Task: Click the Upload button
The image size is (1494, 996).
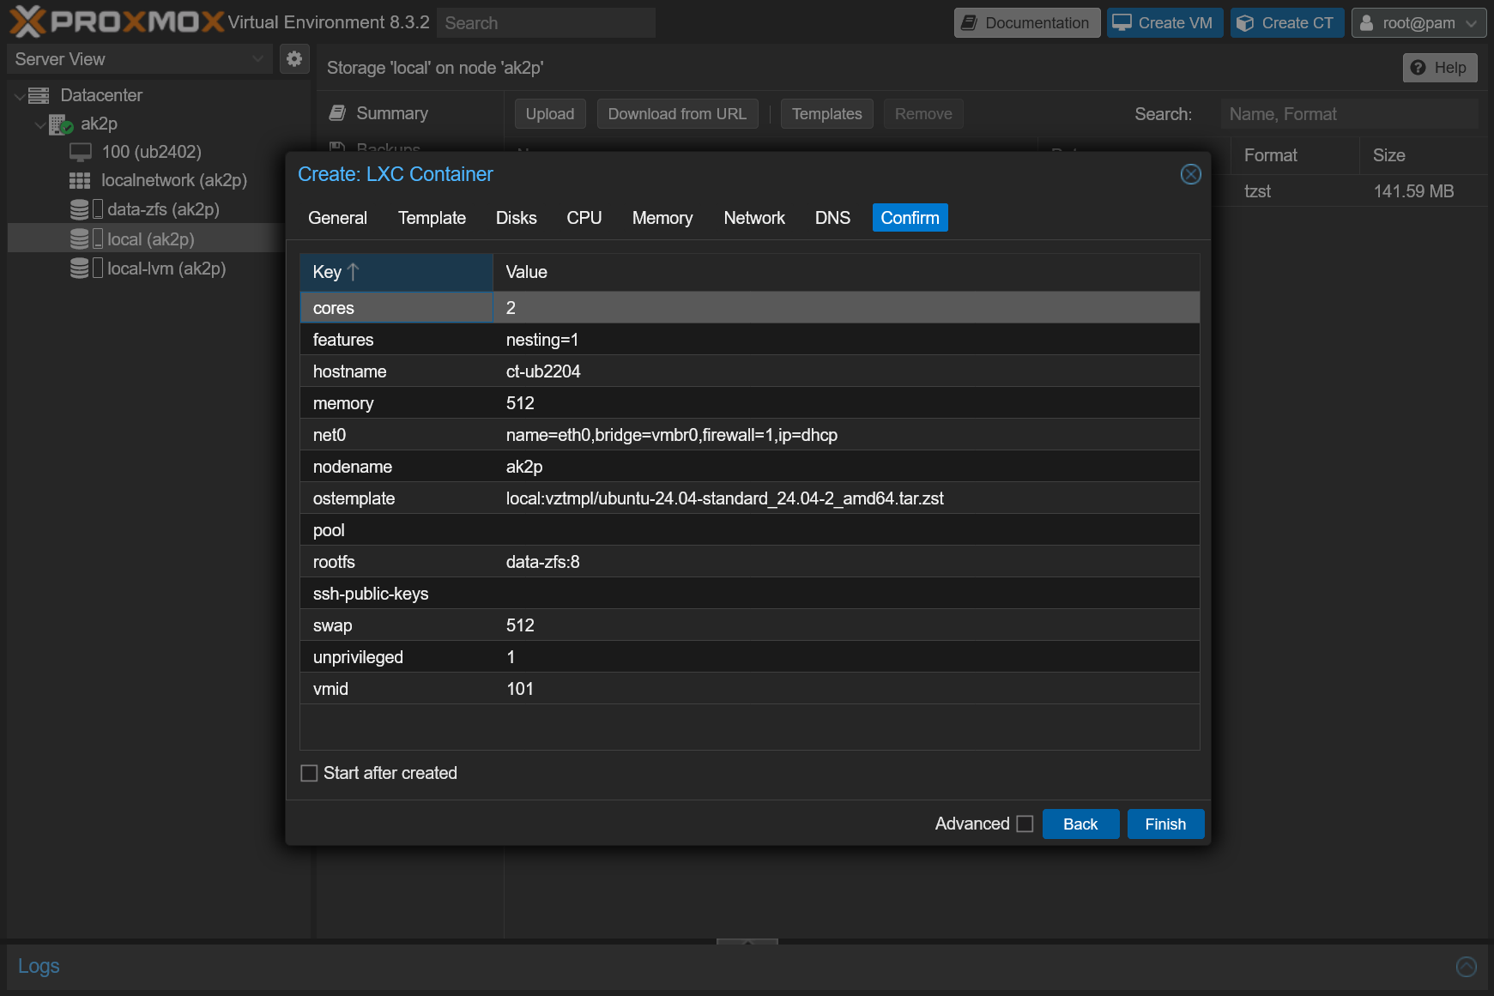Action: click(x=550, y=114)
